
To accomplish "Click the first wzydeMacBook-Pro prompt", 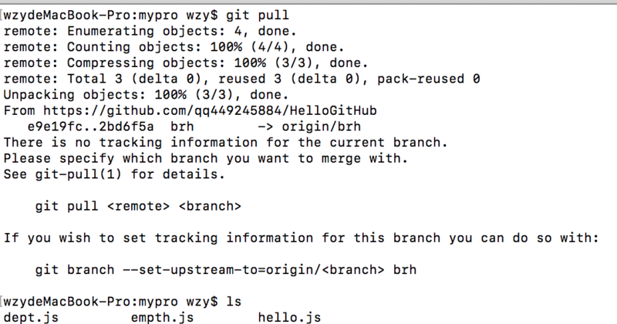I will (x=110, y=15).
